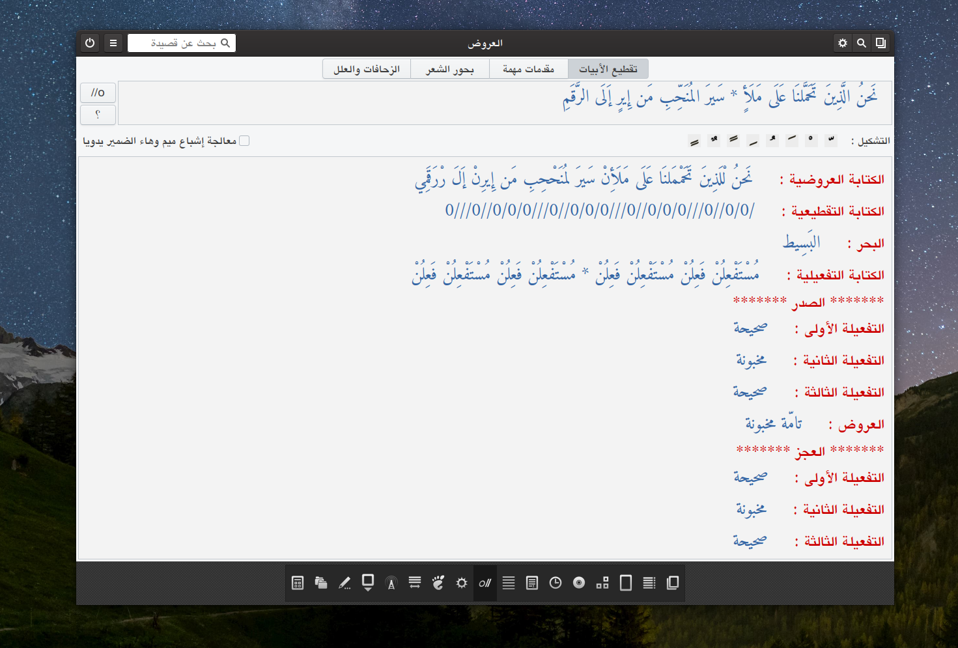This screenshot has width=958, height=648.
Task: Insert the tanween kasr diacritic mark
Action: (694, 141)
